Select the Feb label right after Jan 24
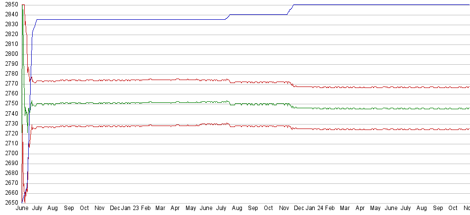This screenshot has width=470, height=215. click(x=330, y=209)
